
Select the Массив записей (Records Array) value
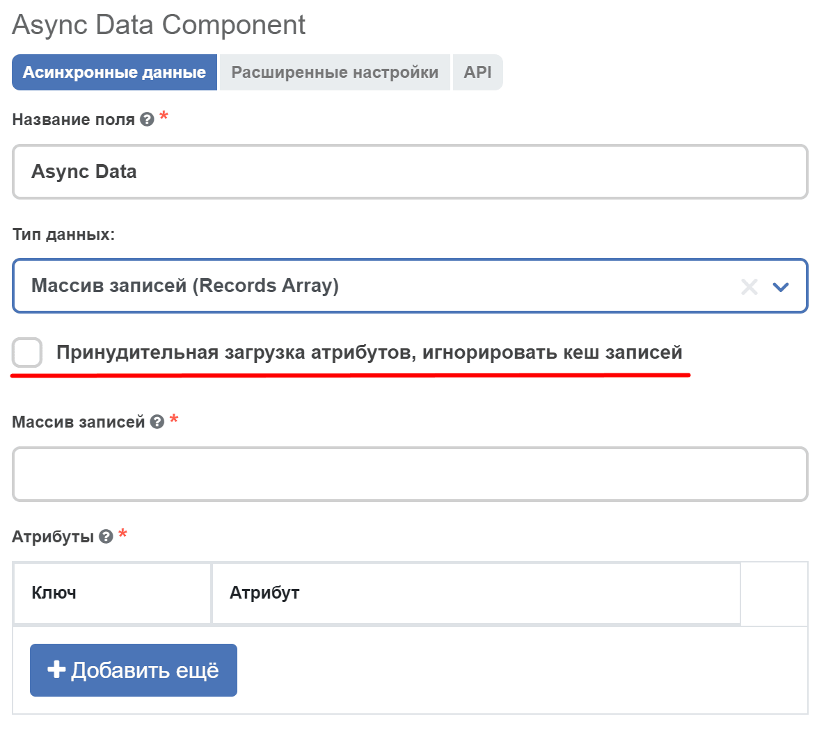(185, 286)
